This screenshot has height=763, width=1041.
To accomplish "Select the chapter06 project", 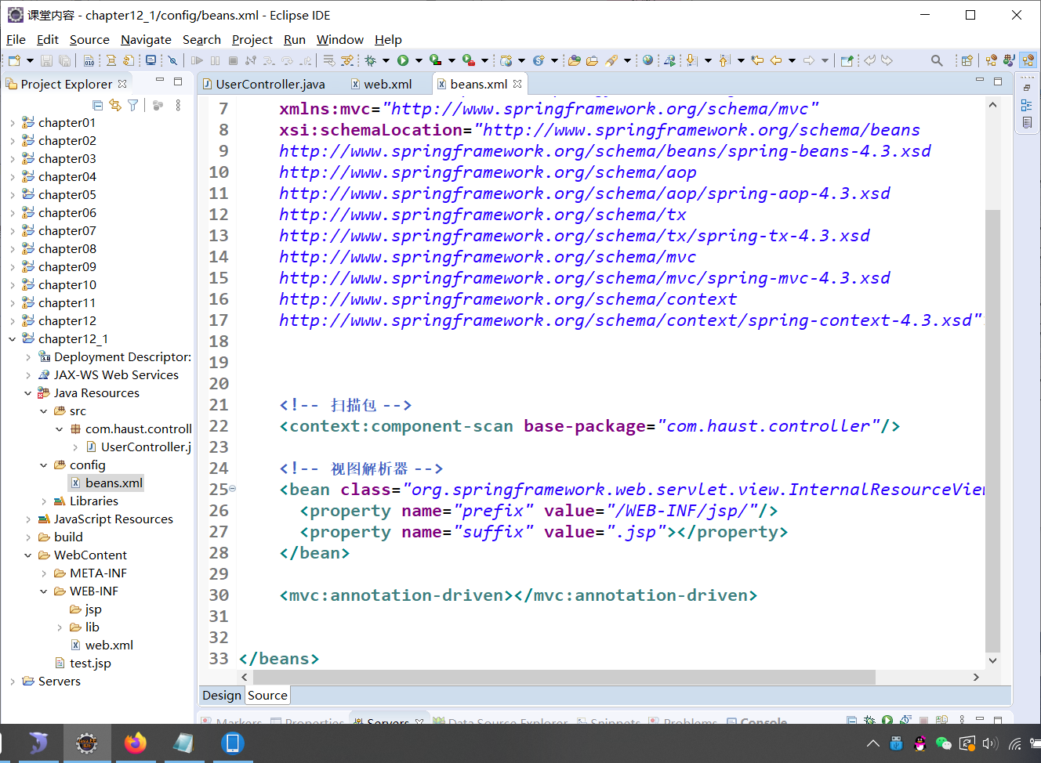I will point(59,213).
